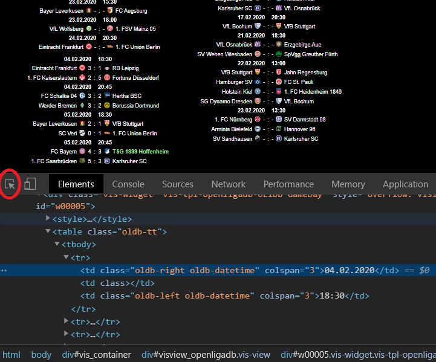Click the 1. FC Saarbrücken logo
This screenshot has height=362, width=436.
pos(82,161)
